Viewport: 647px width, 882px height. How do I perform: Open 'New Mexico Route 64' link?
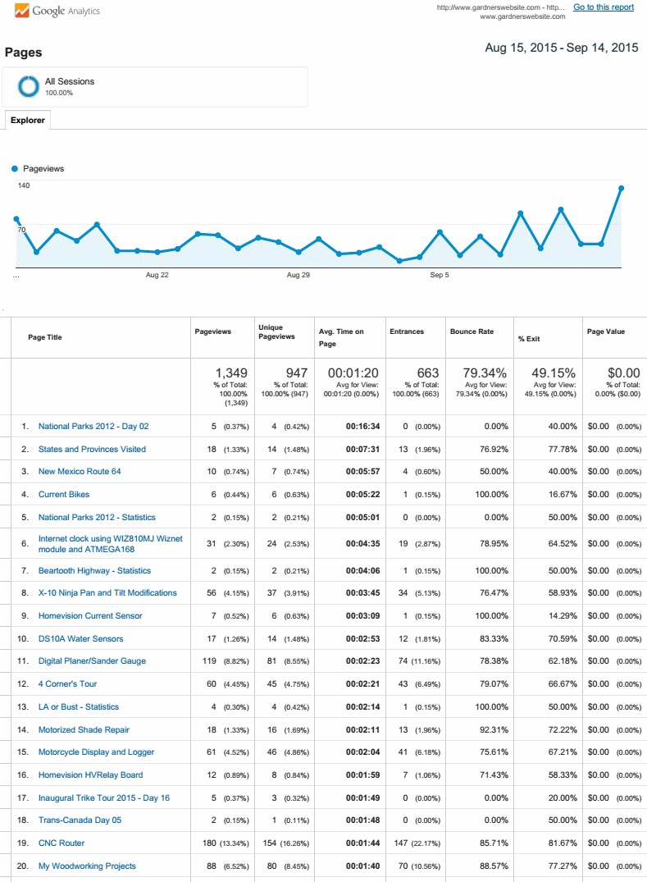coord(80,472)
